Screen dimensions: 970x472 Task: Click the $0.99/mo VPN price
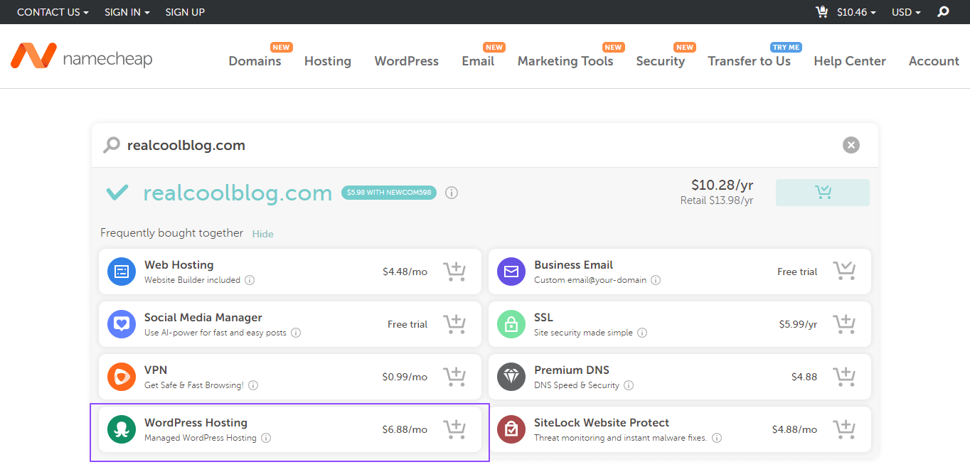tap(405, 377)
